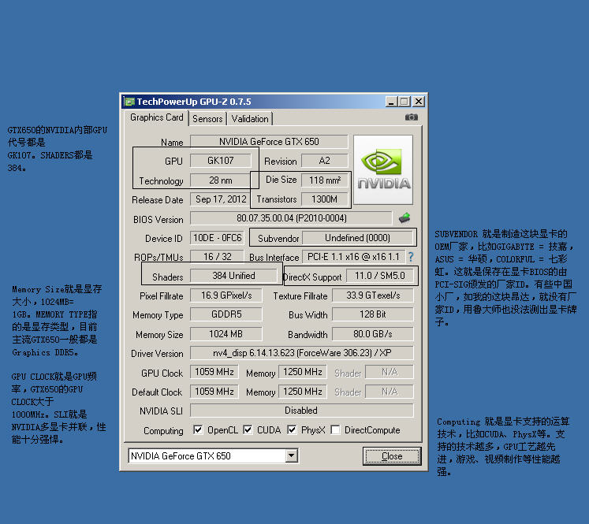
Task: Click the Bus Interface PCI-E 1.1 x16 field
Action: pyautogui.click(x=353, y=257)
